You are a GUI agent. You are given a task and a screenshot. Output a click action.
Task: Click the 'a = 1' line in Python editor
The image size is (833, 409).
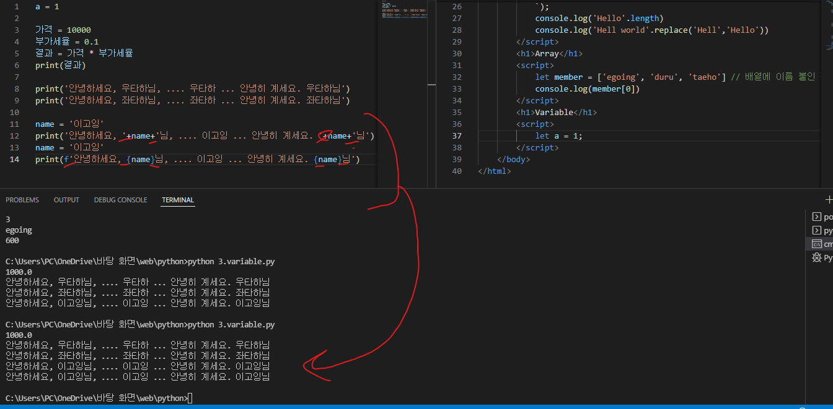[46, 6]
